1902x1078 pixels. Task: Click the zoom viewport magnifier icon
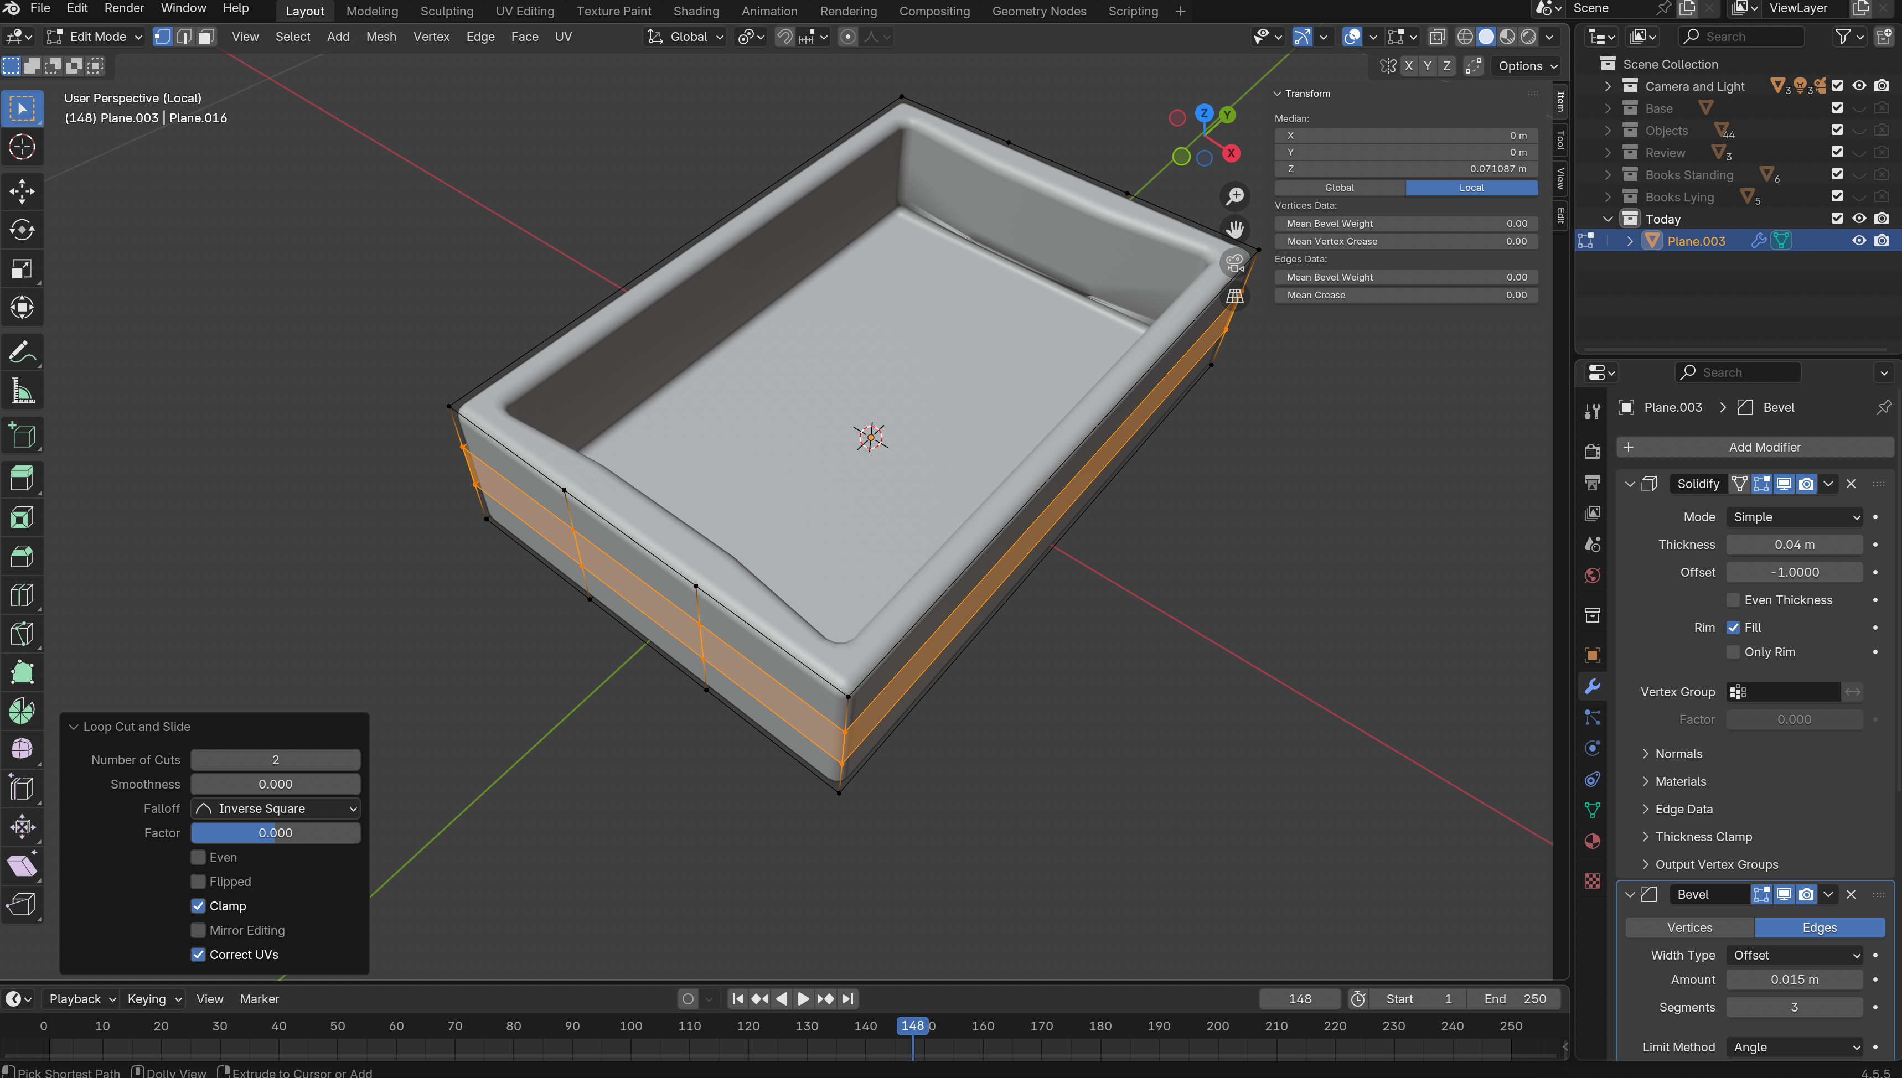tap(1235, 196)
